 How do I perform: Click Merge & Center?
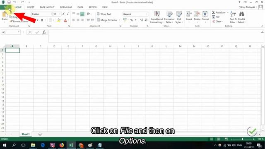(107, 20)
